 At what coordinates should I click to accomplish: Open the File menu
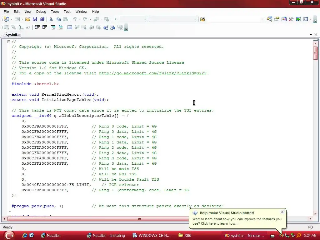6,12
